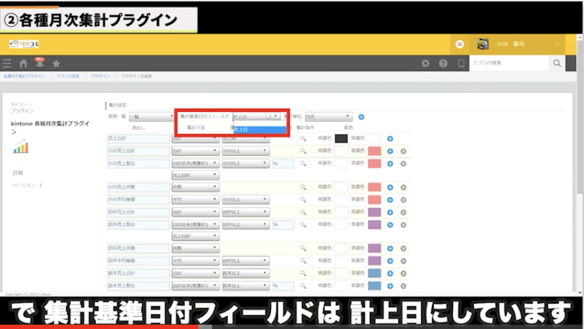This screenshot has width=584, height=329.
Task: Open the help question mark icon
Action: click(443, 63)
